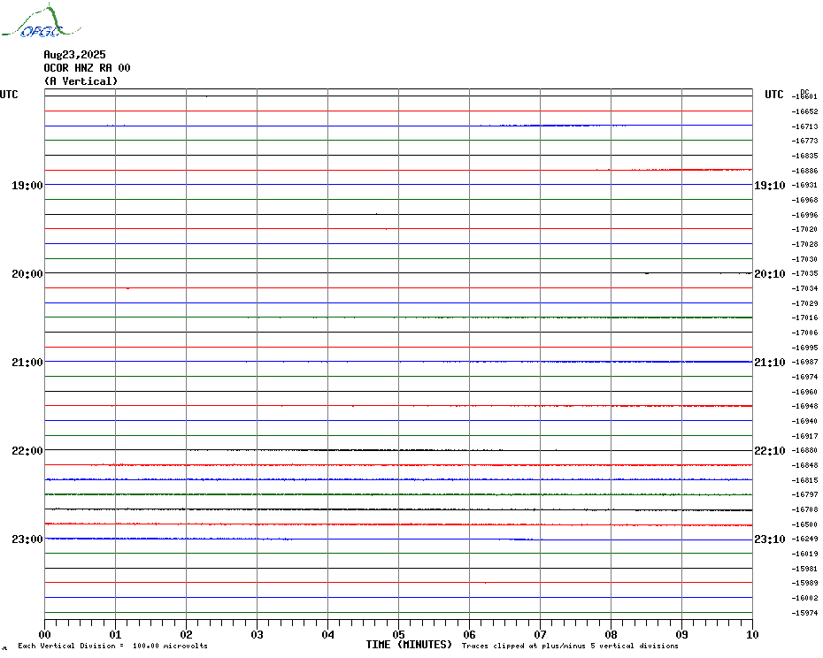823x658 pixels.
Task: Click the DC offset value -16995
Action: pos(804,348)
